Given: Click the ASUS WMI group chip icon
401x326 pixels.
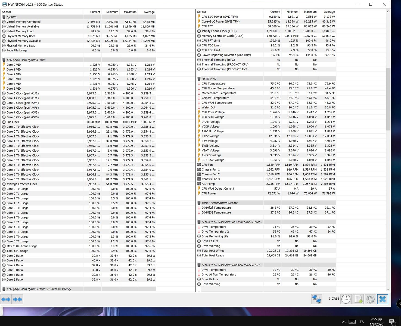Looking at the screenshot, I should click(199, 79).
